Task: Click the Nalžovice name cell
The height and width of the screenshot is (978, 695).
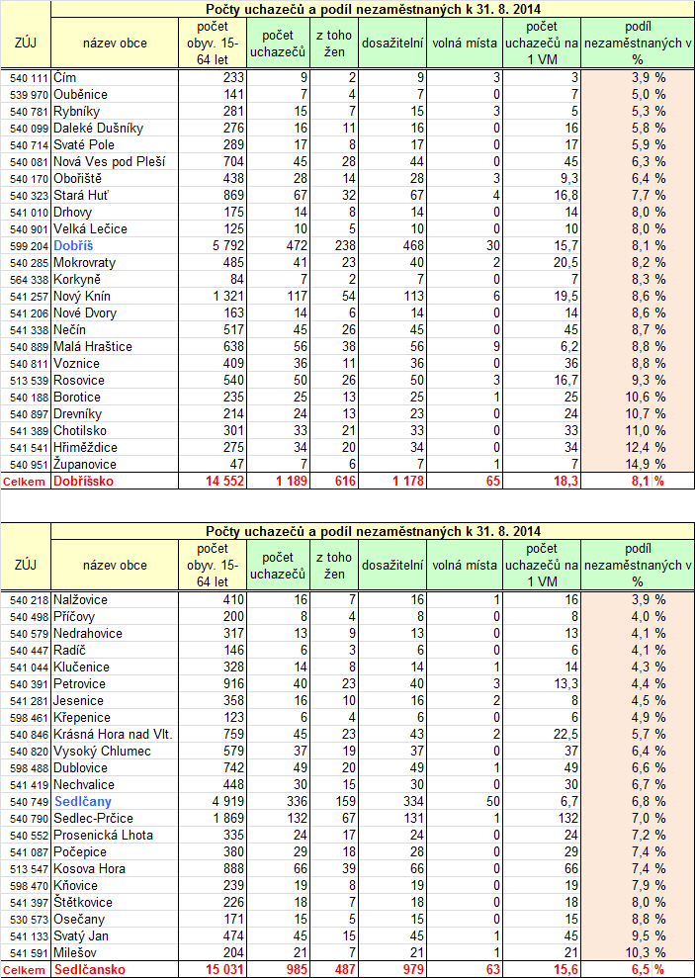Action: pyautogui.click(x=115, y=600)
